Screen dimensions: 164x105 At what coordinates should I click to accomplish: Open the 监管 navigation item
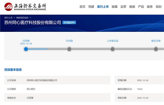click(123, 7)
